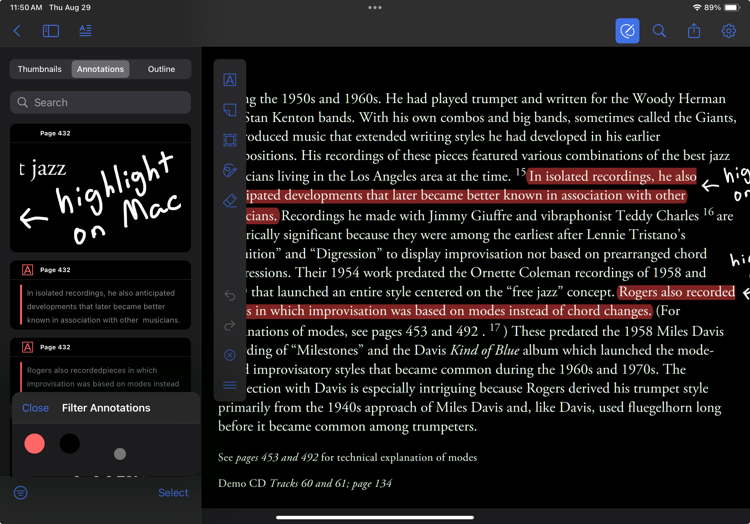Select the text highlight tool
Viewport: 750px width, 524px height.
(x=230, y=80)
